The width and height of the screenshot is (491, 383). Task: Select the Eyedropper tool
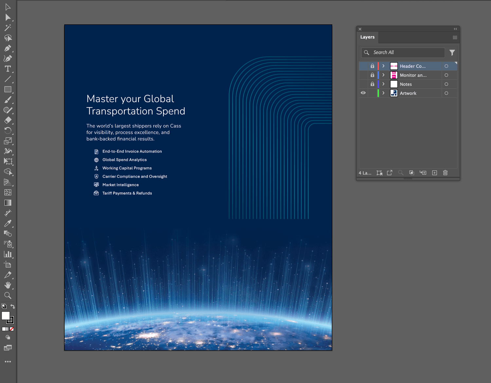coord(8,223)
